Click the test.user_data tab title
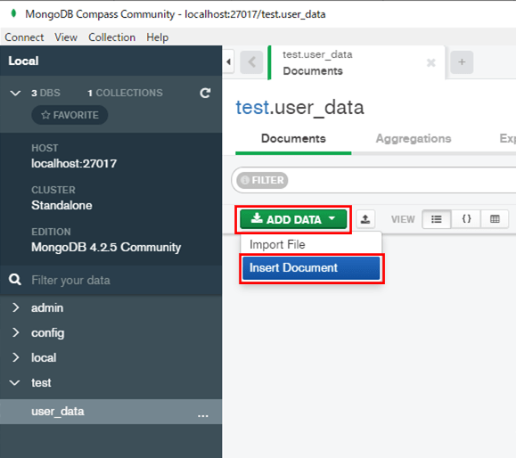The image size is (516, 458). [x=317, y=54]
